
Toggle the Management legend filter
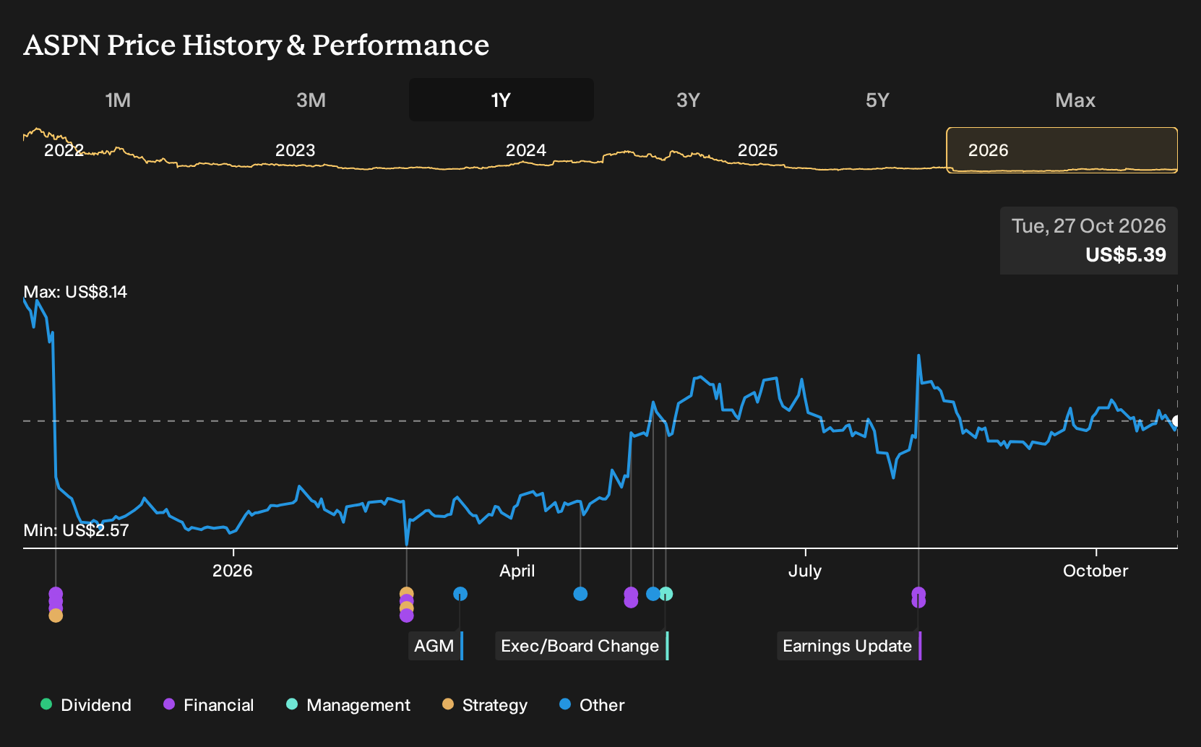click(x=348, y=704)
